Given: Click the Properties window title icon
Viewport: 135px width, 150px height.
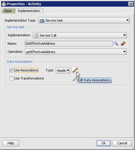Looking at the screenshot, I should (x=4, y=4).
